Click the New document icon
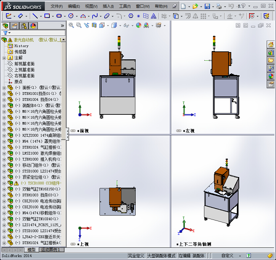The image size is (276, 260). pos(183,6)
